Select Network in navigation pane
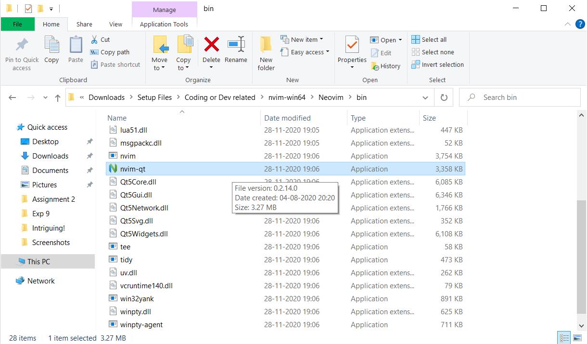Image resolution: width=587 pixels, height=344 pixels. coord(41,281)
